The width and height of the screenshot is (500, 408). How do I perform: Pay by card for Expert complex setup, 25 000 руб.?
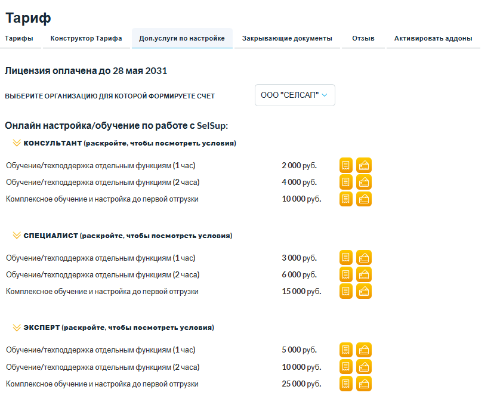click(363, 384)
